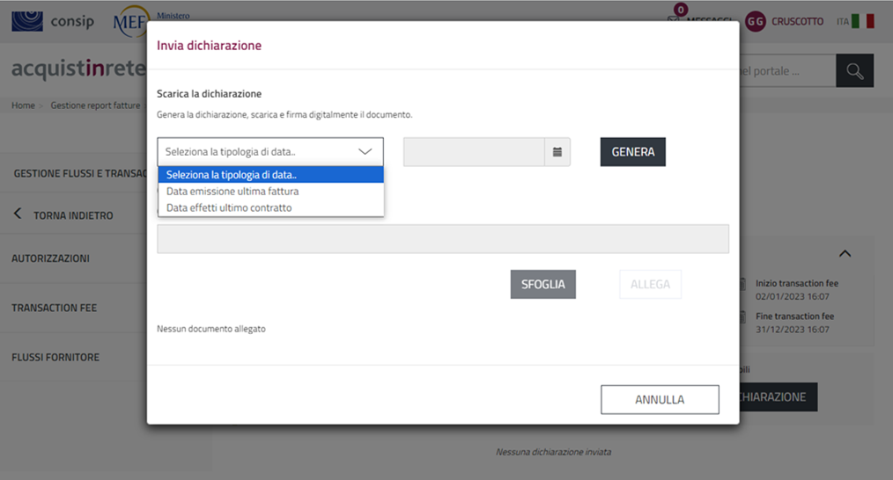Viewport: 893px width, 480px height.
Task: Click ANNULLA to cancel the dialog
Action: click(660, 399)
